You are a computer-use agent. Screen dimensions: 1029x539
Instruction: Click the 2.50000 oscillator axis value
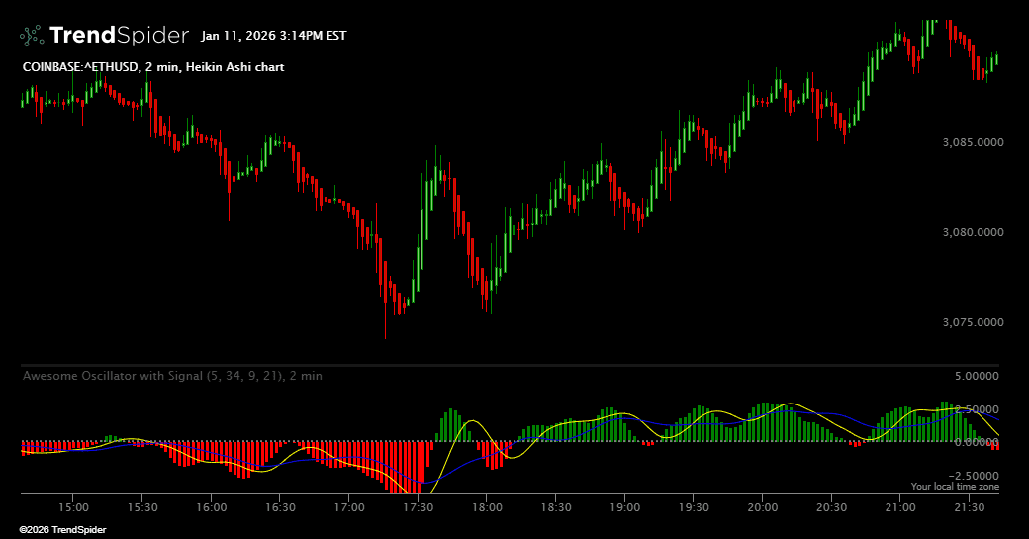[x=977, y=409]
